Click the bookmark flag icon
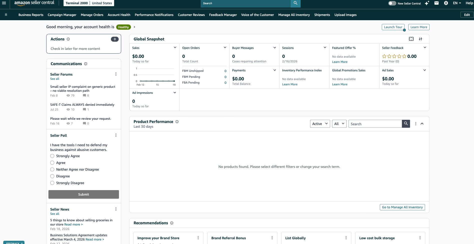Image resolution: width=474 pixels, height=244 pixels. [x=6, y=15]
